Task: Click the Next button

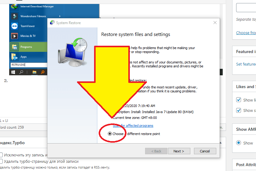Action: 179,151
